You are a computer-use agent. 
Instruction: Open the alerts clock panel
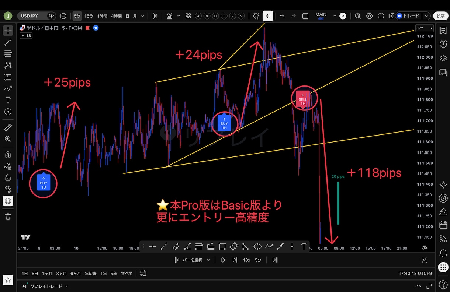click(443, 44)
